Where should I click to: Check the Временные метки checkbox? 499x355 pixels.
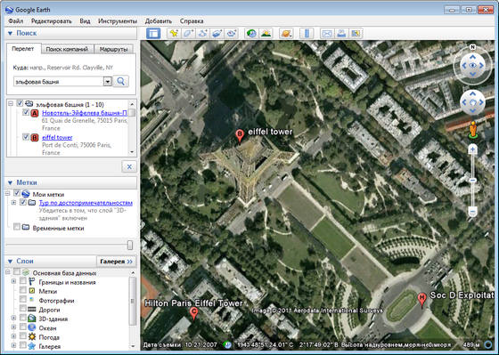(x=17, y=227)
